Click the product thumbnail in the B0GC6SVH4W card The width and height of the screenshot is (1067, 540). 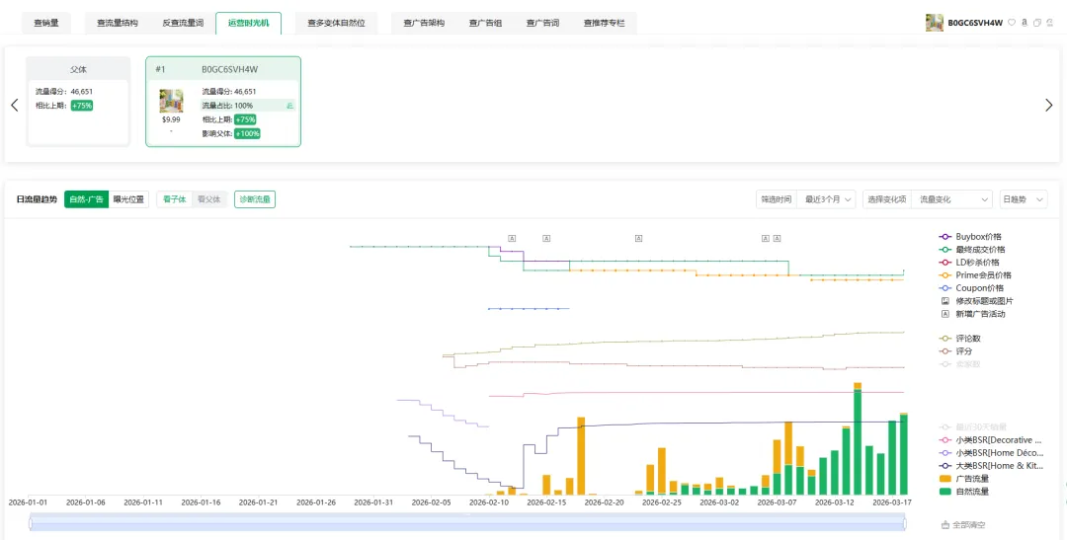coord(171,101)
